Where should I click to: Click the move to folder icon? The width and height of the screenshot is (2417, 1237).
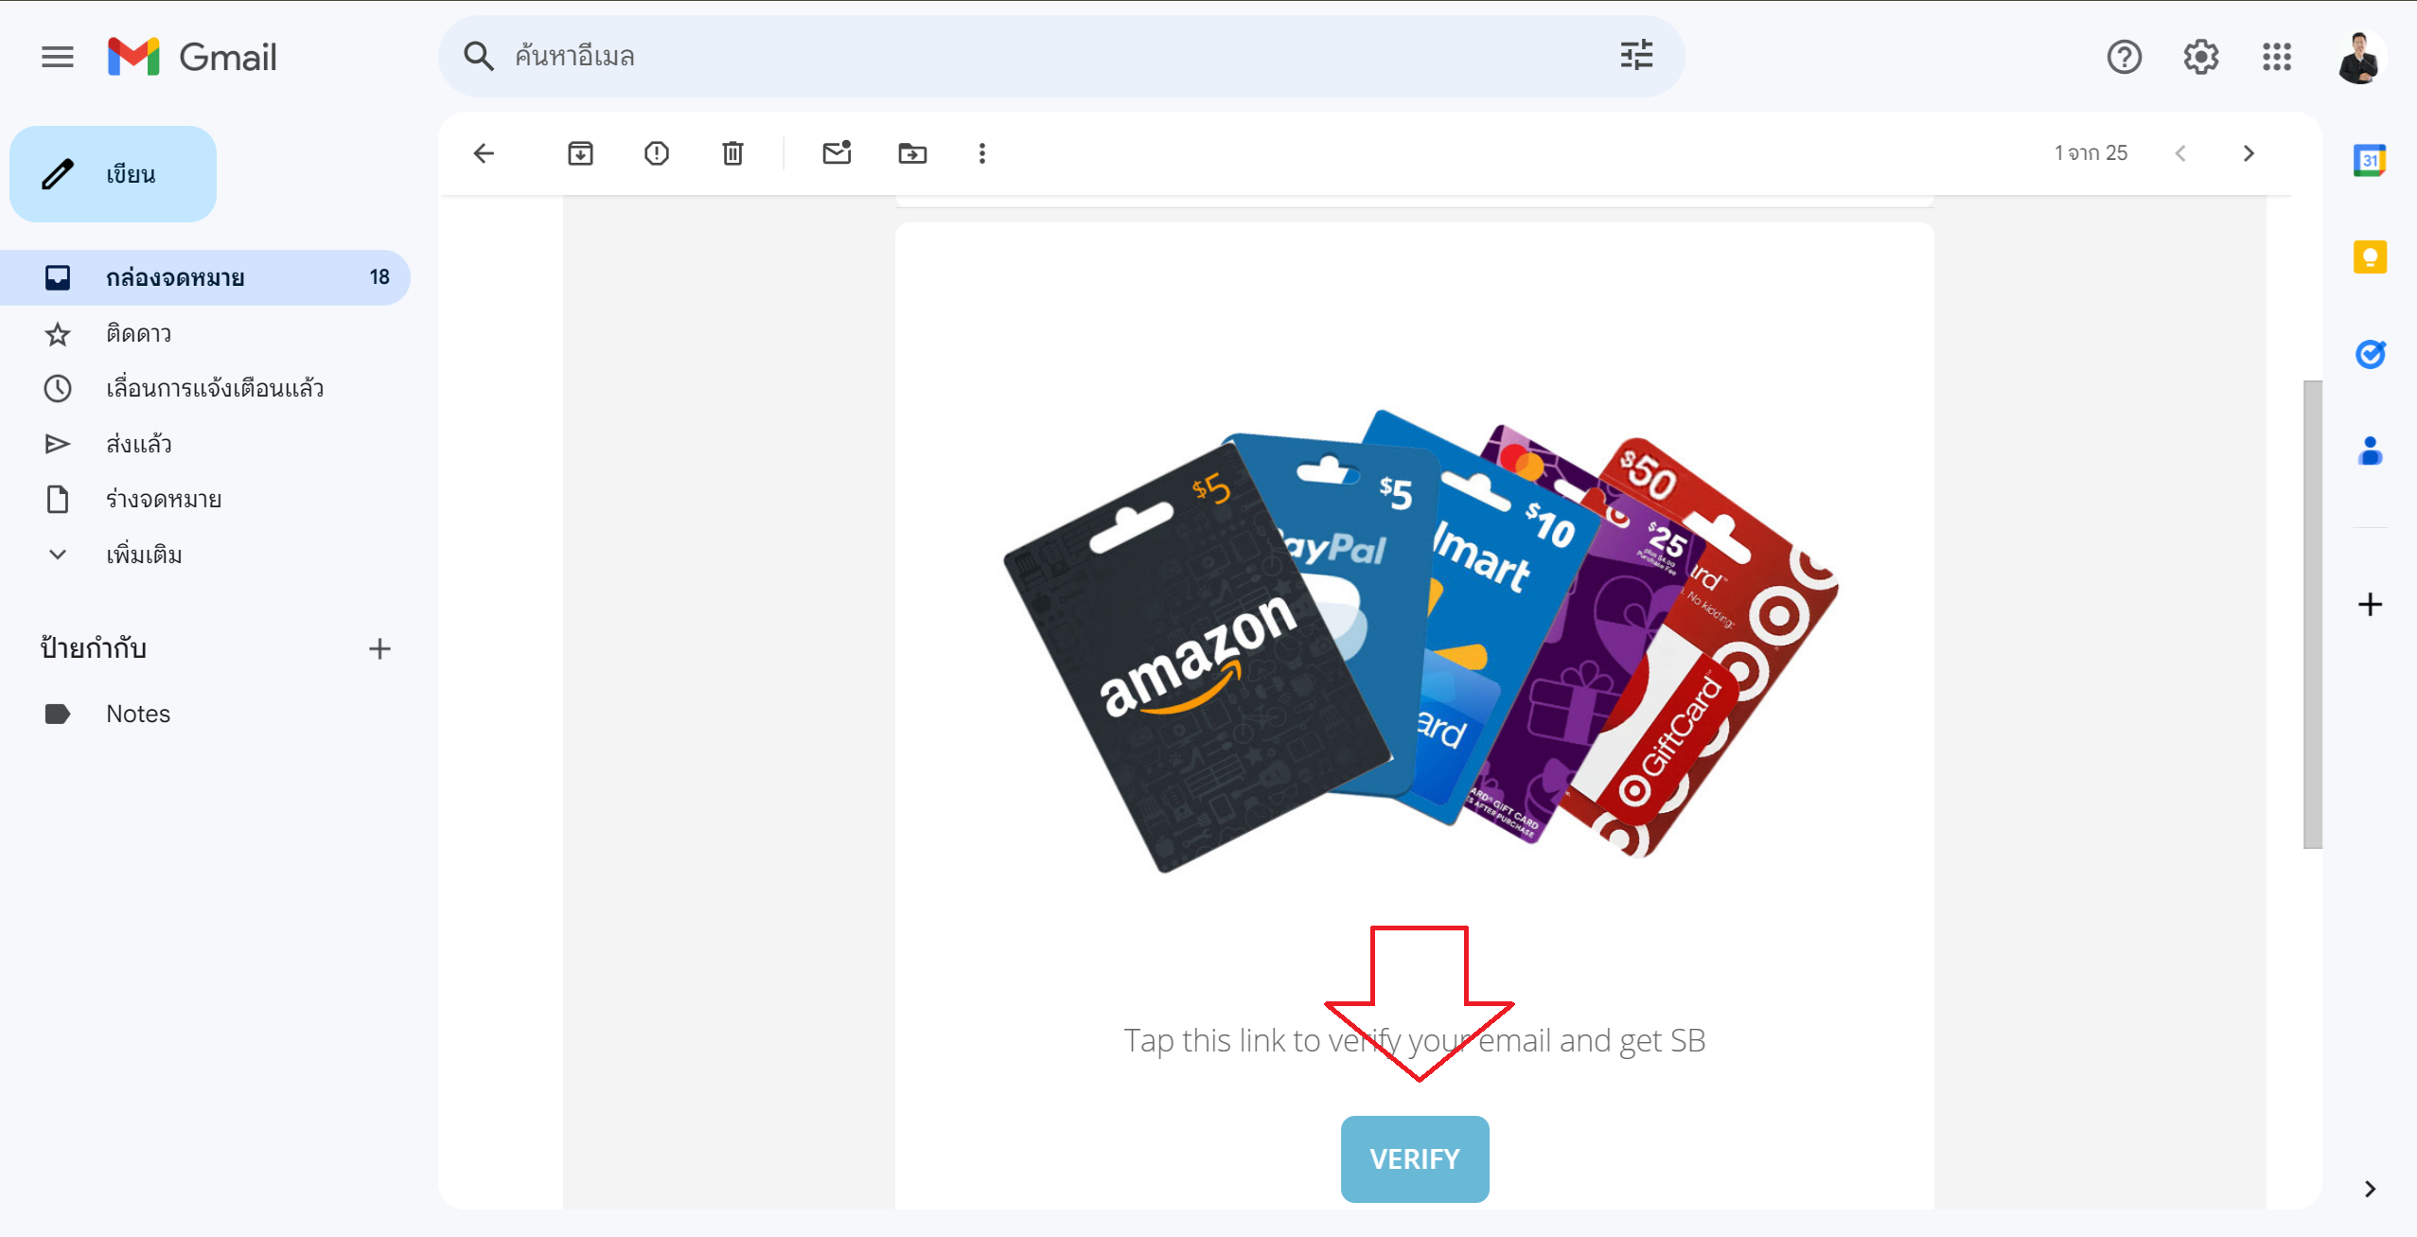(x=912, y=153)
